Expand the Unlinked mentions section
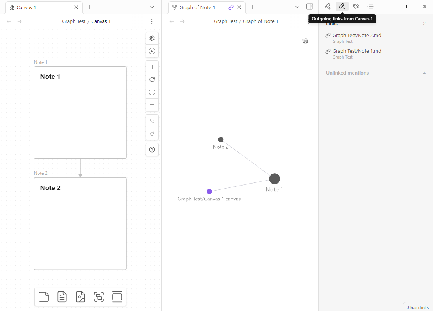This screenshot has height=311, width=433. tap(376, 73)
